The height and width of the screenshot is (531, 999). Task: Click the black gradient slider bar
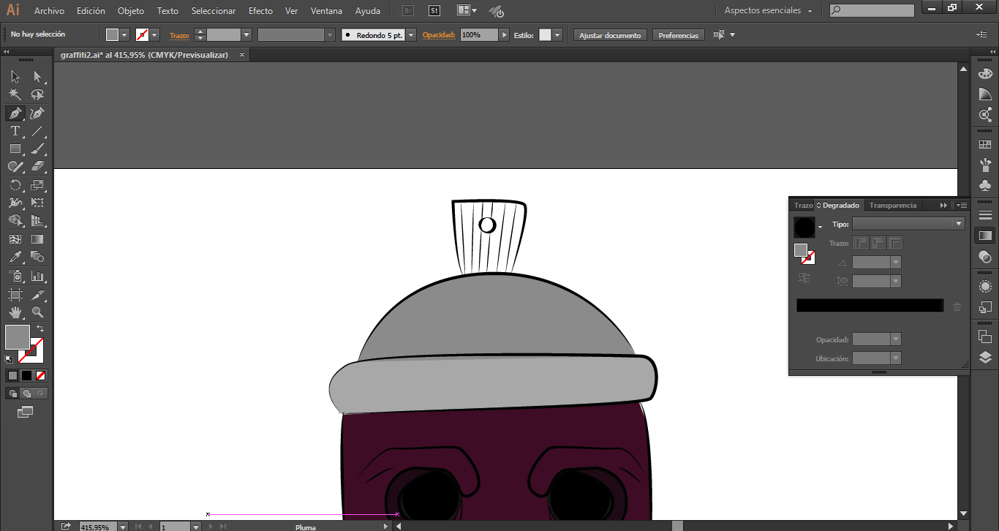(x=870, y=306)
